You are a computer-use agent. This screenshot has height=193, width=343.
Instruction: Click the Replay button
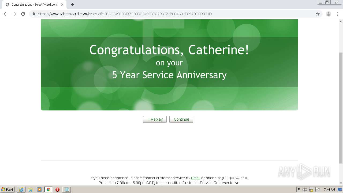155,119
